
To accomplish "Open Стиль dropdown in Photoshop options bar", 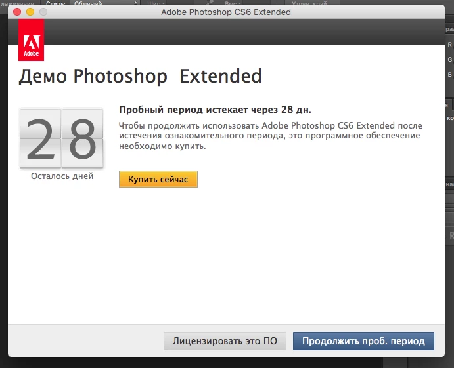I will click(105, 3).
